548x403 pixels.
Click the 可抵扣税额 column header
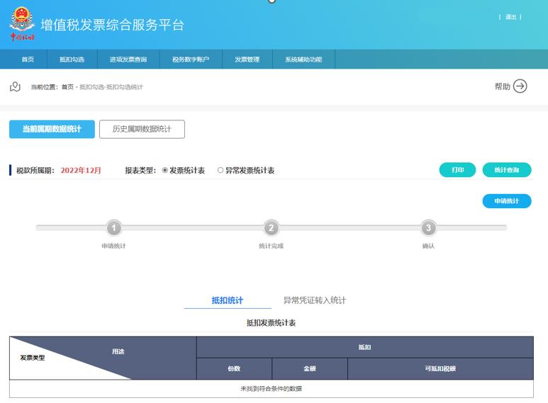pyautogui.click(x=440, y=368)
